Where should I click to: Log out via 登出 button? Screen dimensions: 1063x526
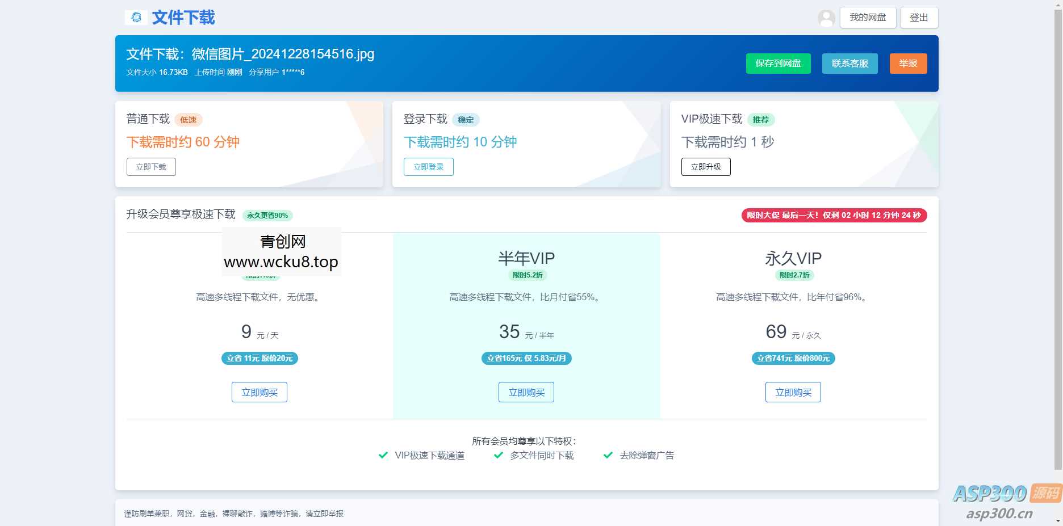[918, 18]
